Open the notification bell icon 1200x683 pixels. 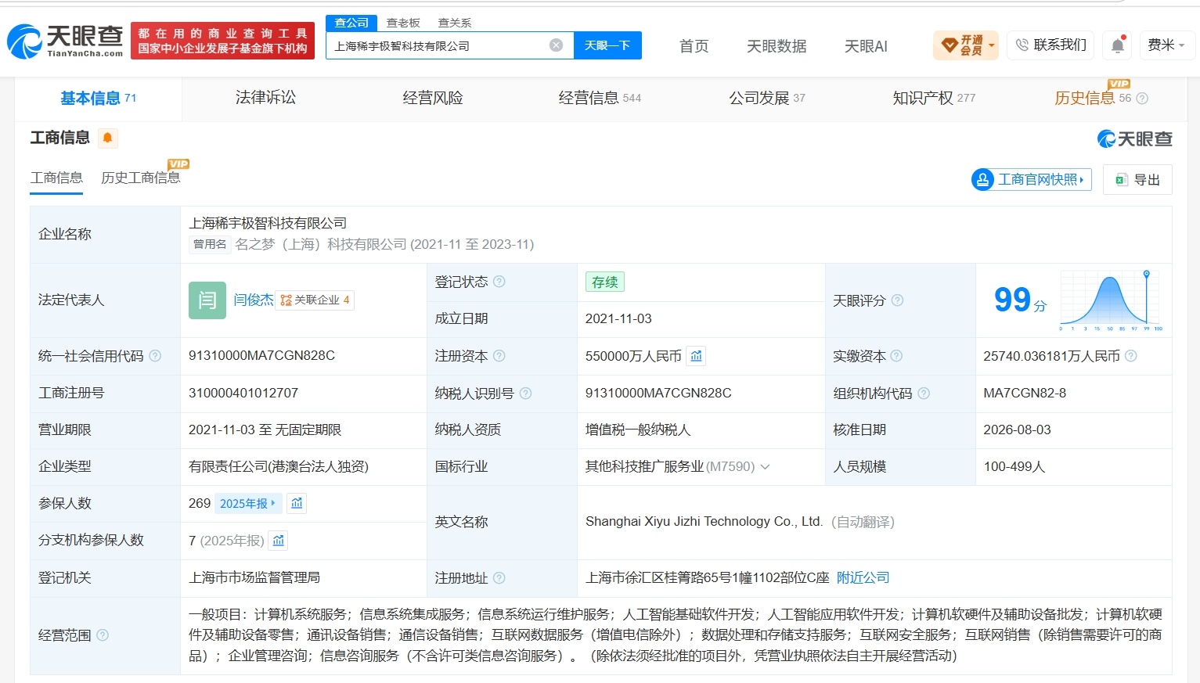(1118, 45)
